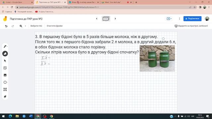Screen dimensions: 212x119
Task: Open the Chrome menu dots
Action: (209, 7)
